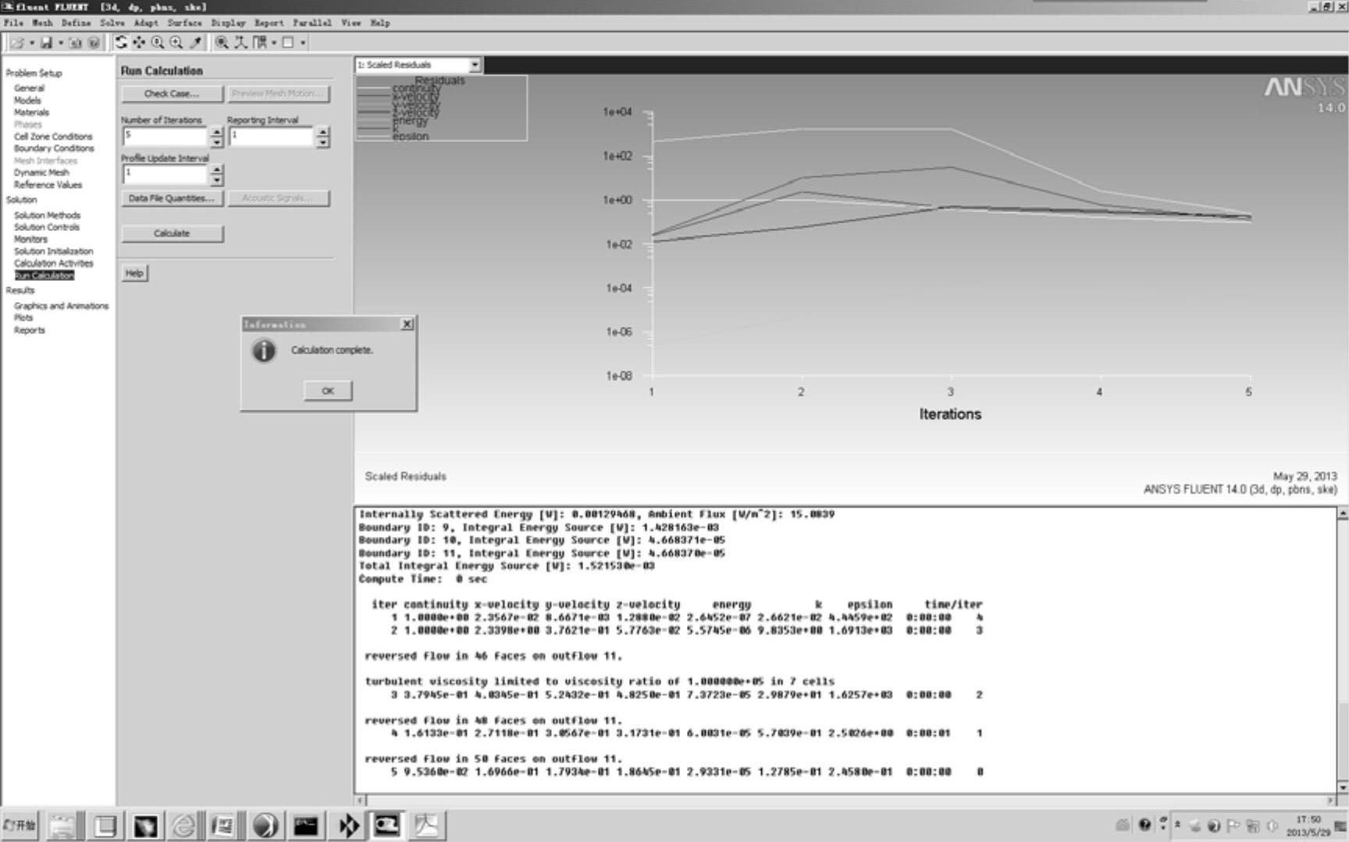
Task: Select Models in the navigation tree
Action: [27, 101]
